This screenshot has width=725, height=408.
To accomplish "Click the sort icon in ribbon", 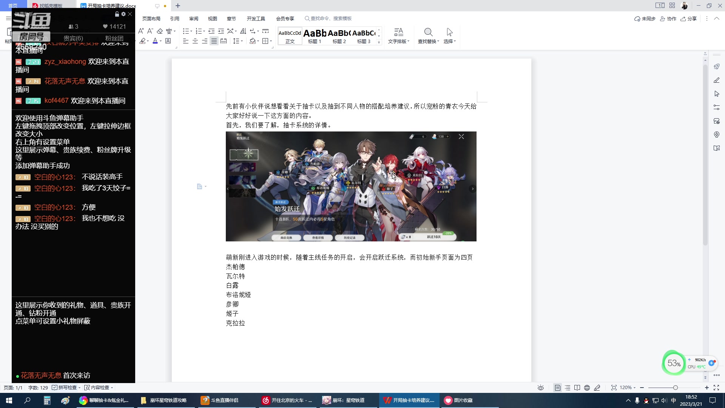I will tap(243, 31).
